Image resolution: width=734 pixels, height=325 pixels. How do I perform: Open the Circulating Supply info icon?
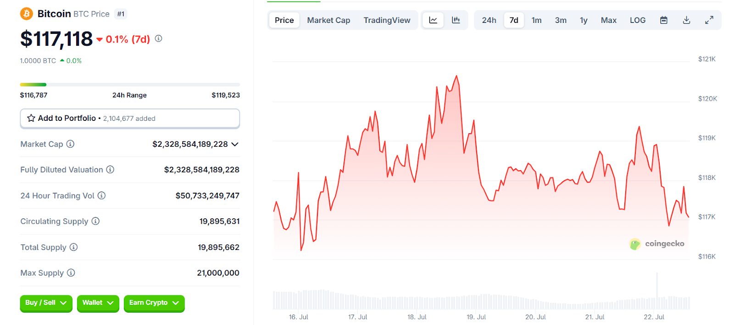coord(95,221)
